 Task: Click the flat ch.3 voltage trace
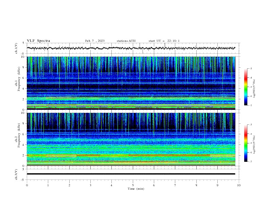click(x=131, y=174)
